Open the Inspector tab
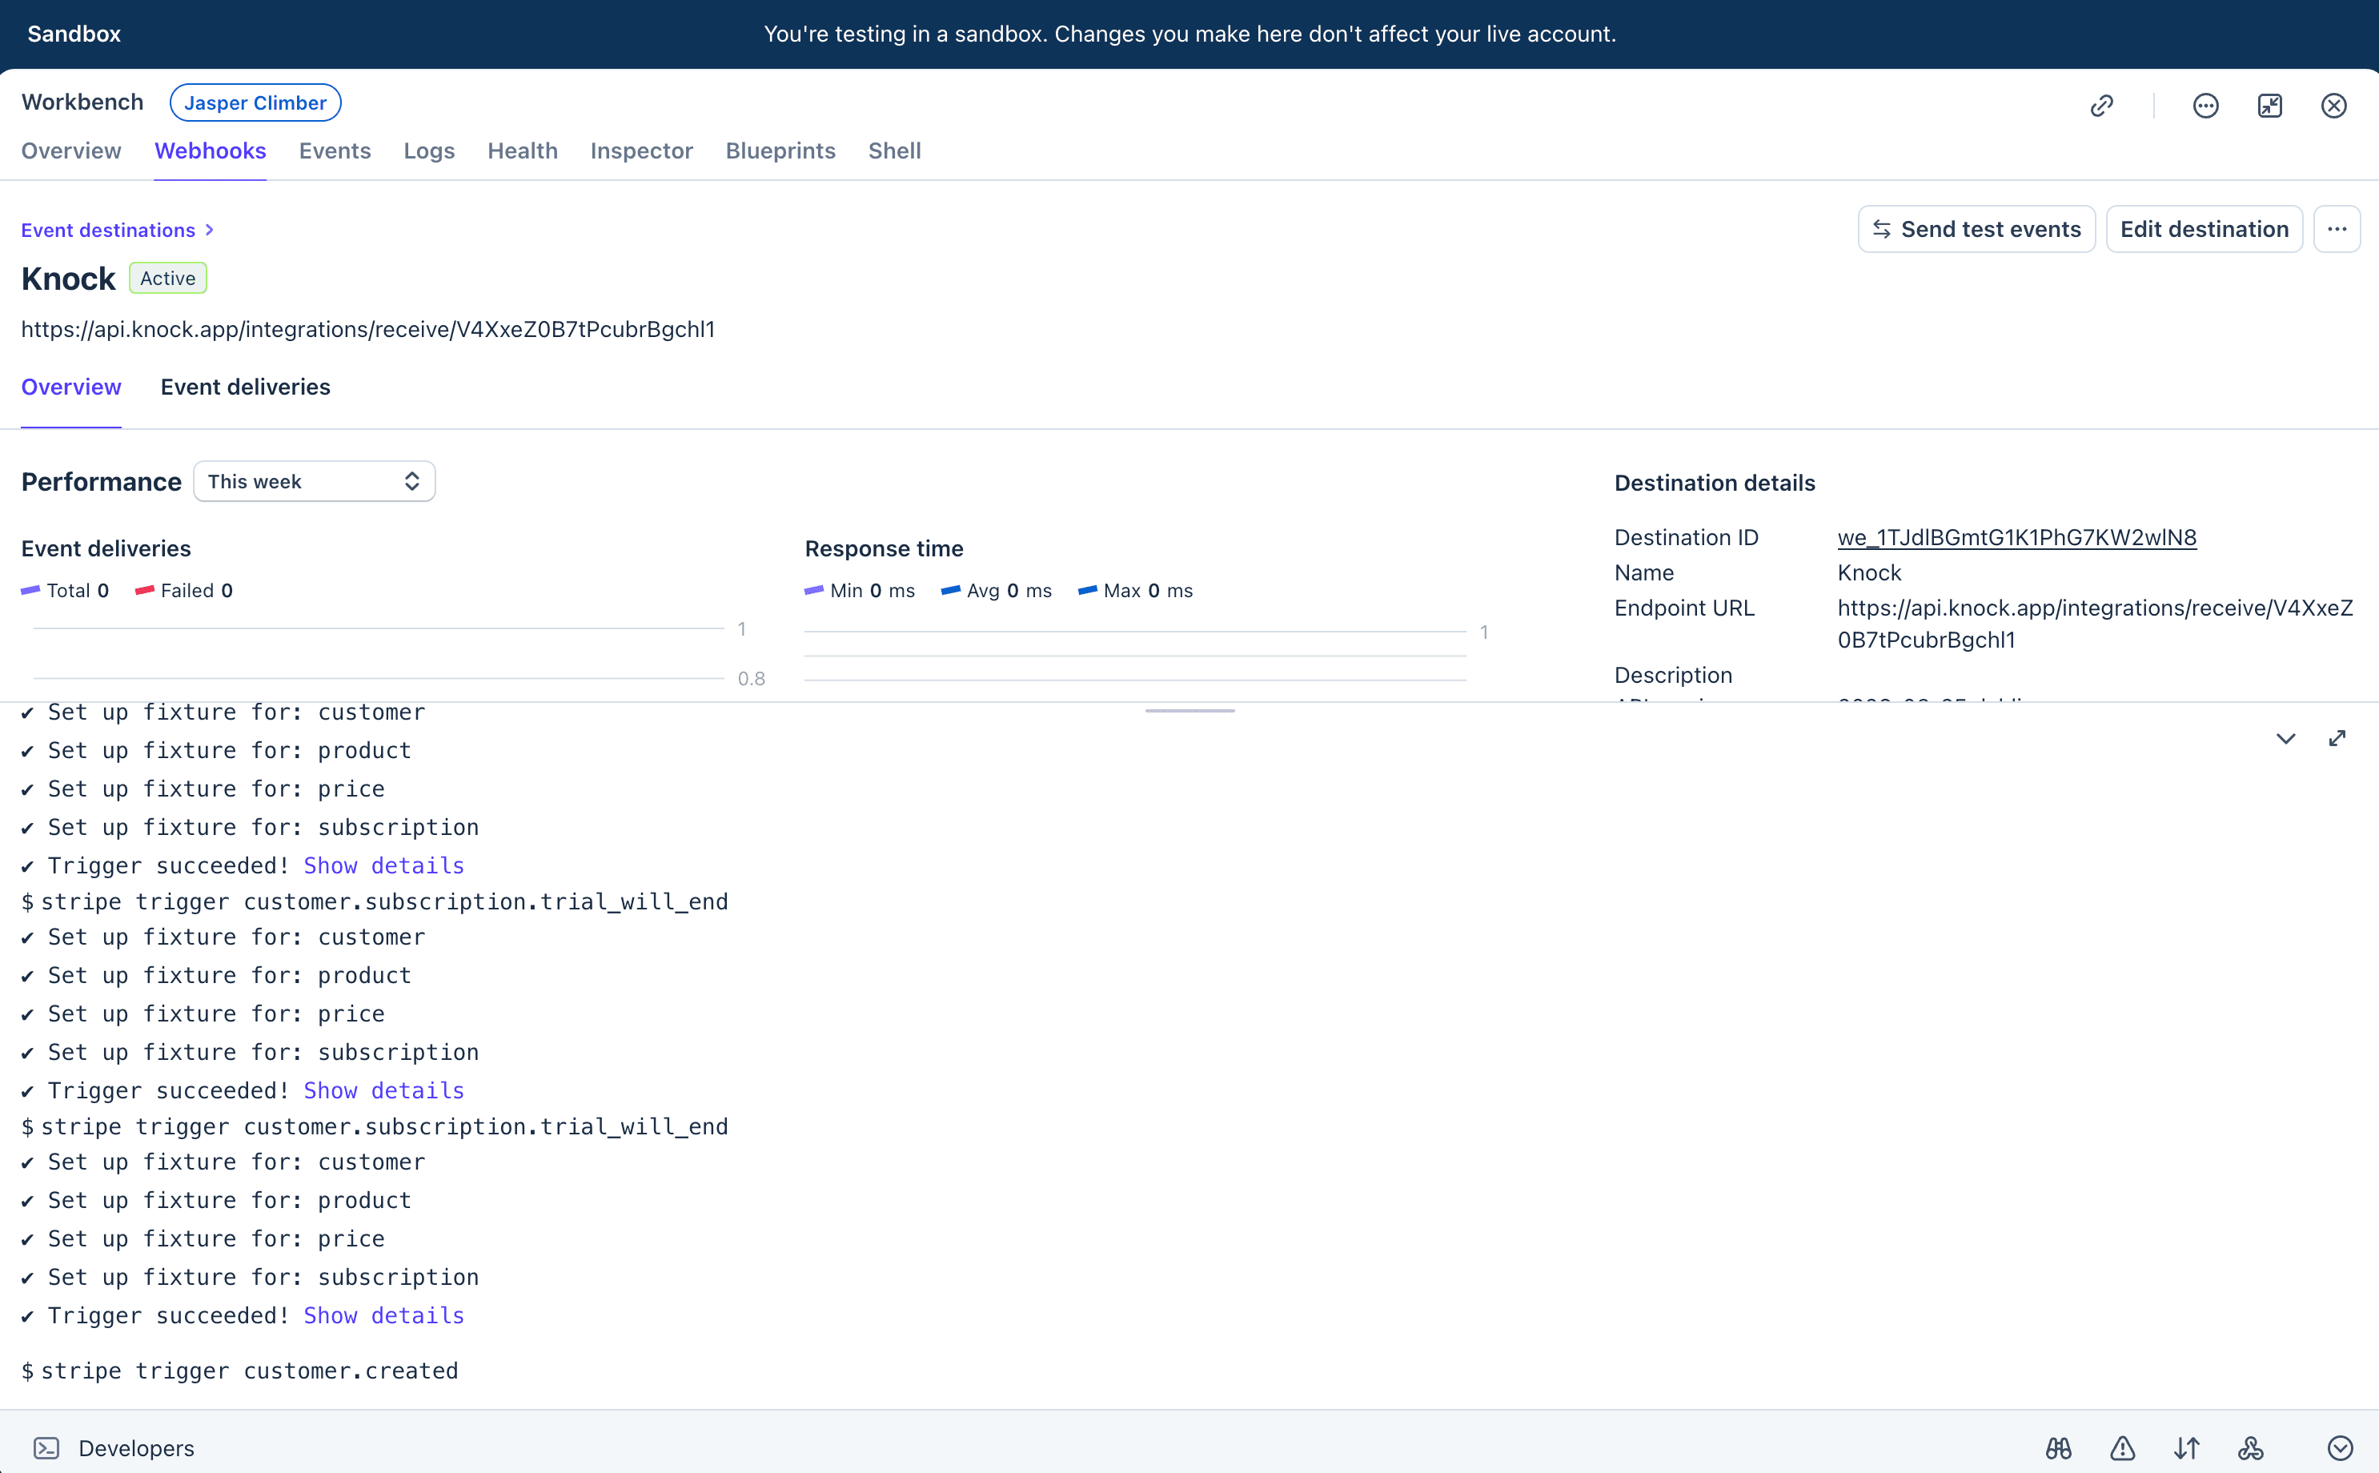 640,151
